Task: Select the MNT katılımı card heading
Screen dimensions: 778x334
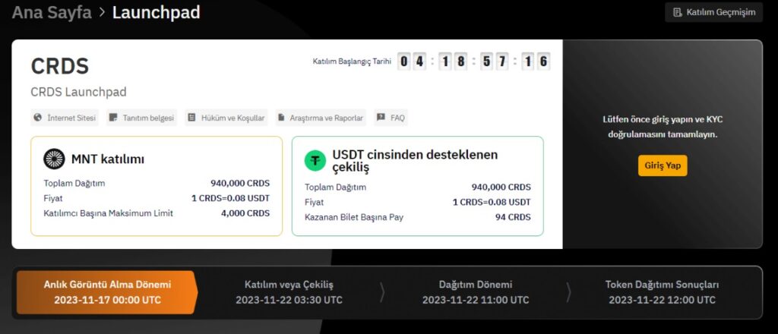Action: click(x=108, y=159)
